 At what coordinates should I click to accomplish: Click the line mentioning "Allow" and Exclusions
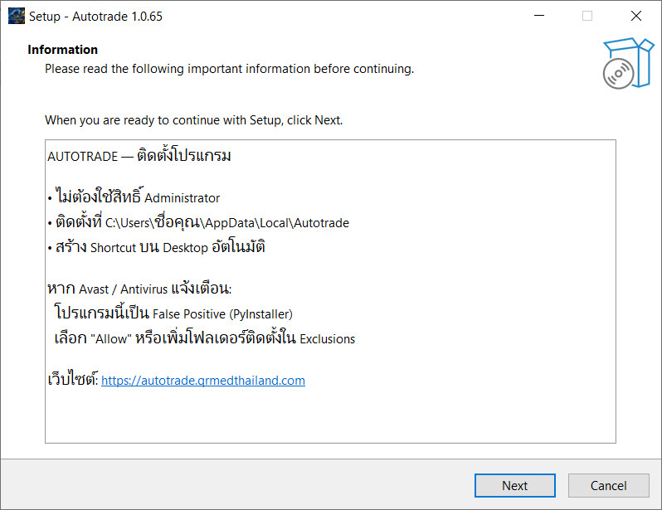205,338
